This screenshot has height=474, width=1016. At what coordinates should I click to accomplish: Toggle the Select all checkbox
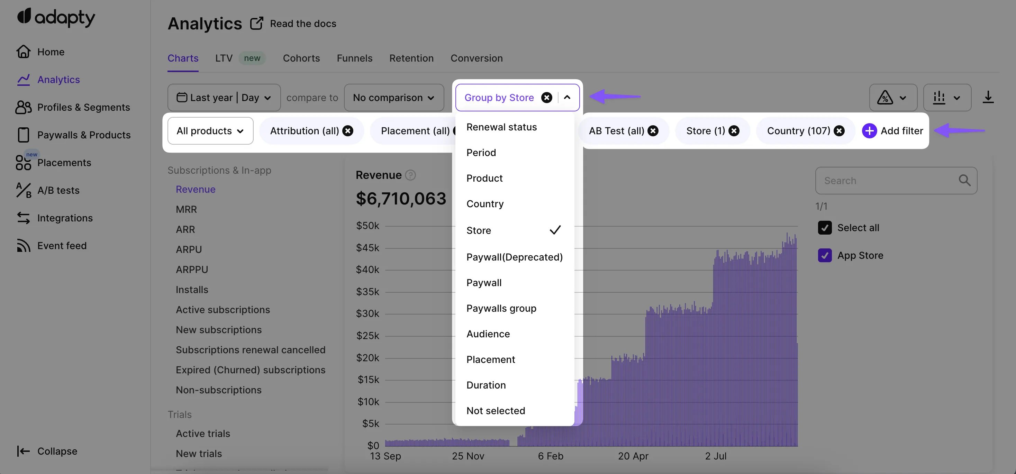click(825, 228)
